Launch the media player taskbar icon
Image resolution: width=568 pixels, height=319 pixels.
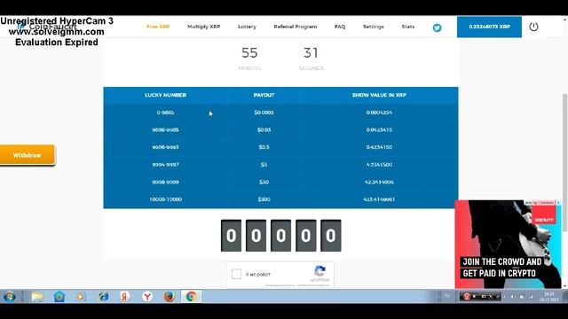[81, 297]
